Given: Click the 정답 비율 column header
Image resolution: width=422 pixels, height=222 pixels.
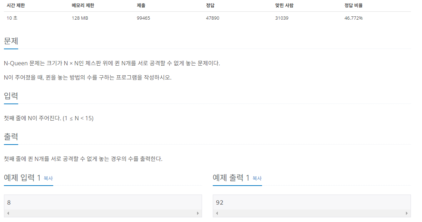Looking at the screenshot, I should tap(353, 5).
